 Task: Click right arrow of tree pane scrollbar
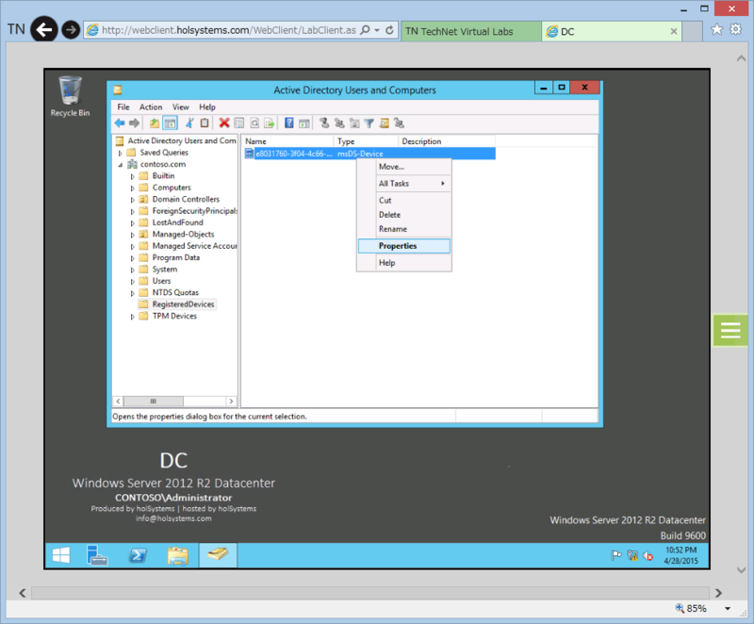pyautogui.click(x=231, y=401)
